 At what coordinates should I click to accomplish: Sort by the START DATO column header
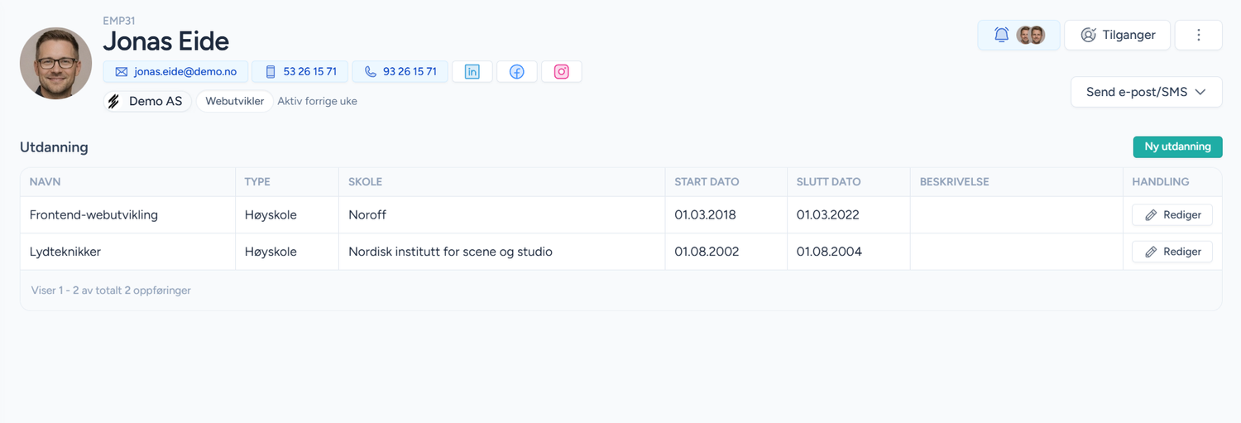[707, 182]
